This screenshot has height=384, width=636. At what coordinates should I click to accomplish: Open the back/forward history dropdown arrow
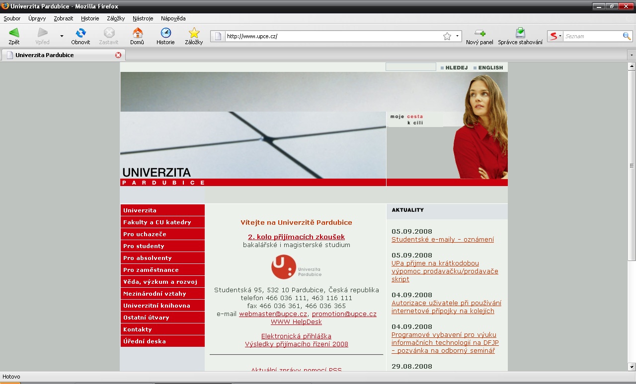click(62, 36)
